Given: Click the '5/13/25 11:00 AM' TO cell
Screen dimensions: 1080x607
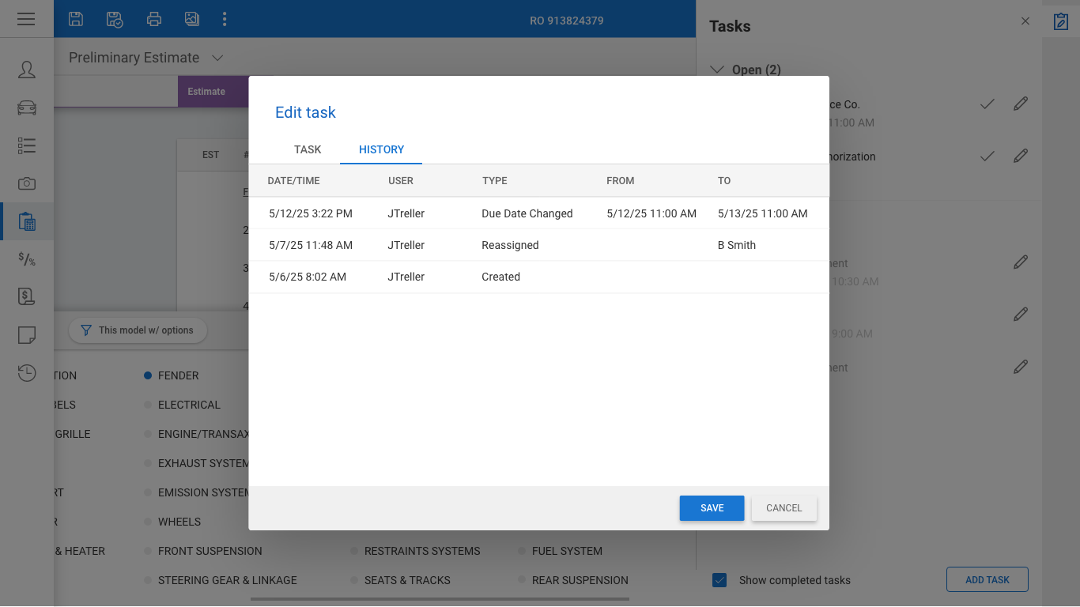Looking at the screenshot, I should click(763, 213).
